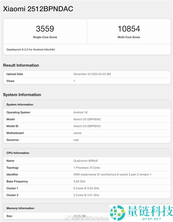Image resolution: width=173 pixels, height=222 pixels.
Task: Click the Geekbench 6.3.0 for Android AArch64 text
Action: pyautogui.click(x=31, y=50)
